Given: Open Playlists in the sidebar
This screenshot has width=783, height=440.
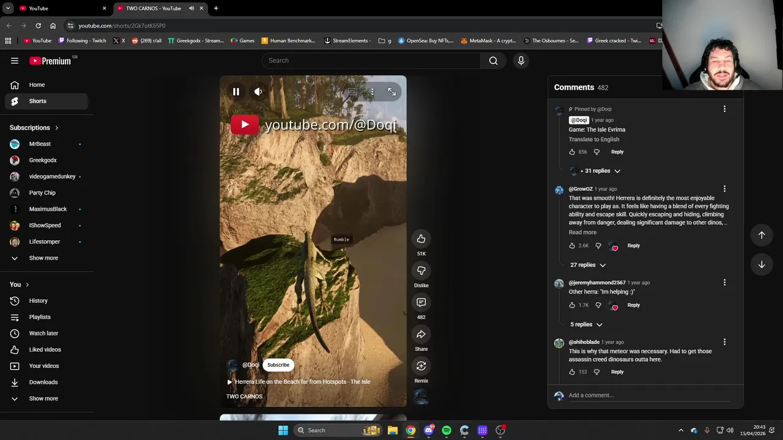Looking at the screenshot, I should pyautogui.click(x=47, y=317).
